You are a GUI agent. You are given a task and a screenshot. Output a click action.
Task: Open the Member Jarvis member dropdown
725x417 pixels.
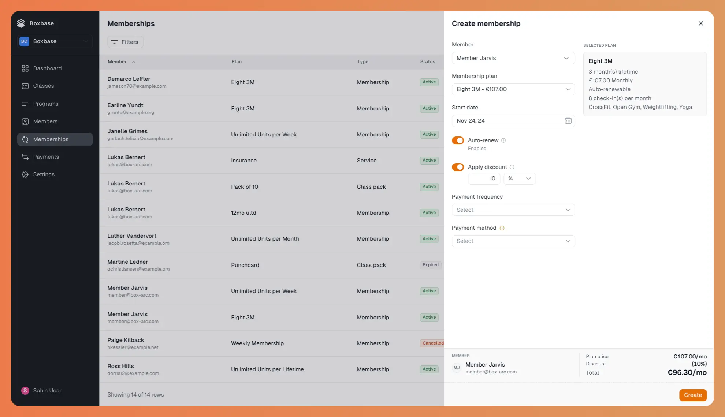tap(513, 58)
